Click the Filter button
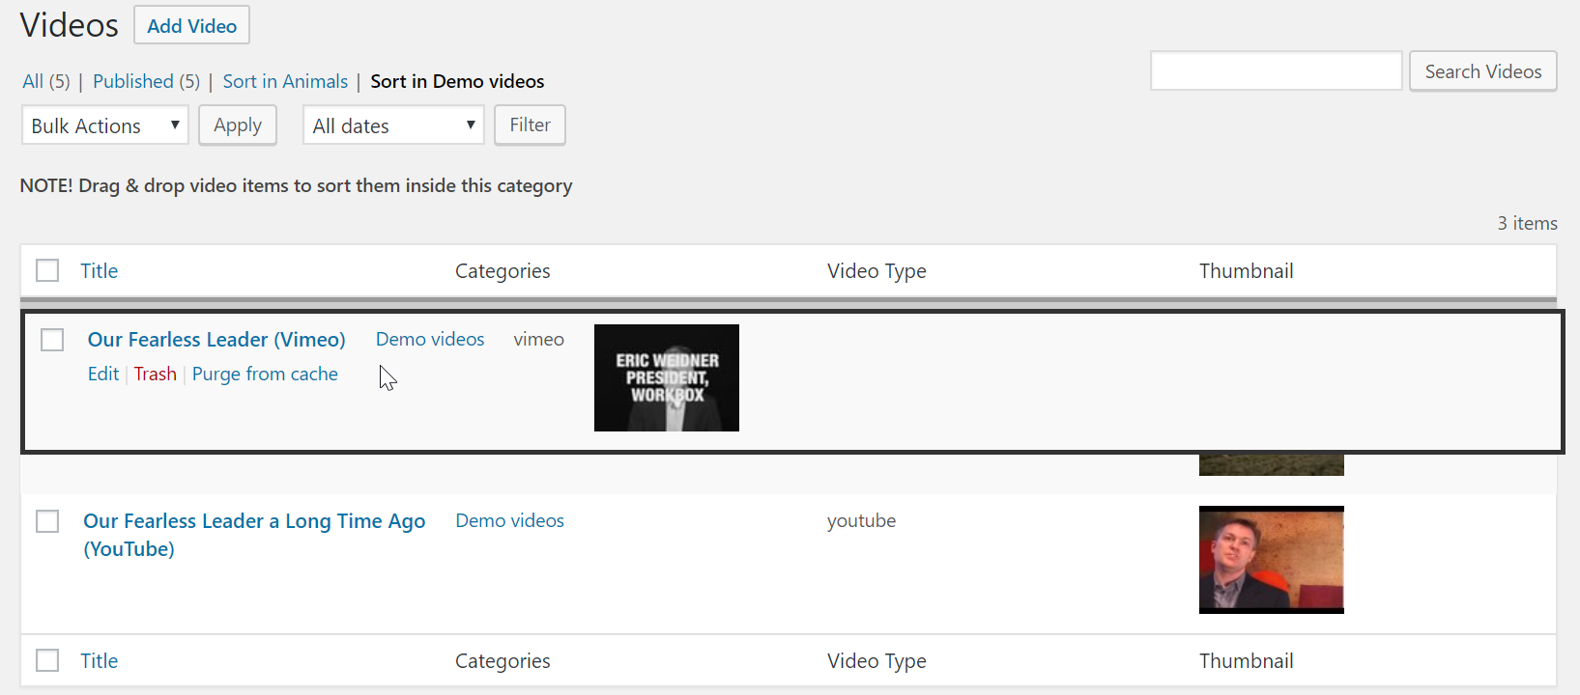Viewport: 1580px width, 695px height. click(x=530, y=125)
